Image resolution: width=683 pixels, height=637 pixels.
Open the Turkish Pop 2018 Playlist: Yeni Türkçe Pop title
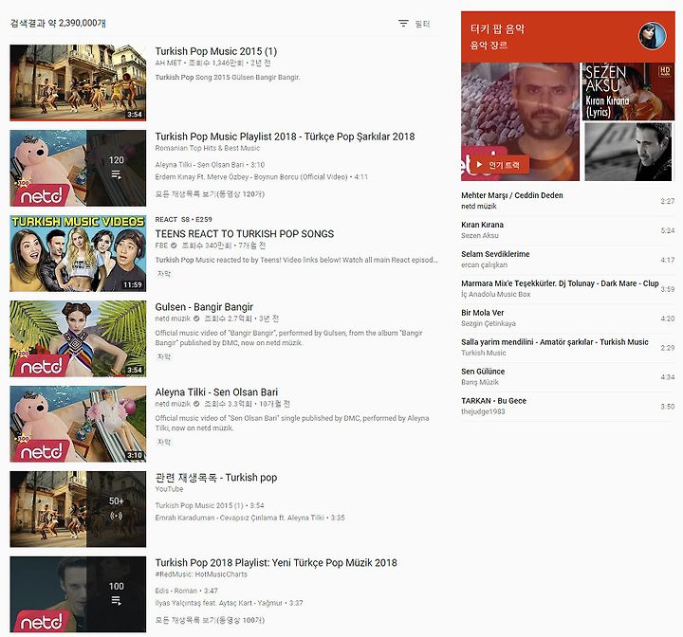pyautogui.click(x=276, y=563)
